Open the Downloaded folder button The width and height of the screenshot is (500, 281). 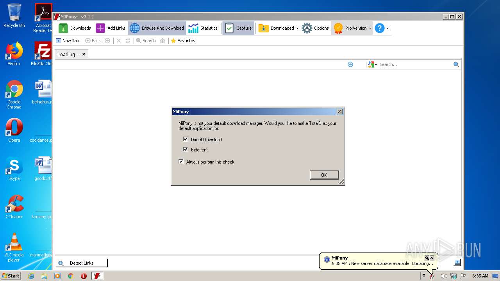[x=276, y=28]
